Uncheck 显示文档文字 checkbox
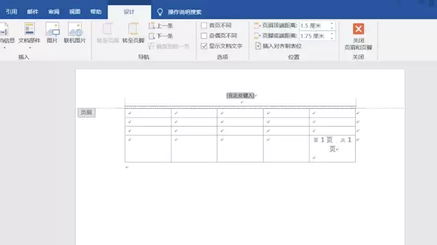The width and height of the screenshot is (437, 245). [203, 46]
